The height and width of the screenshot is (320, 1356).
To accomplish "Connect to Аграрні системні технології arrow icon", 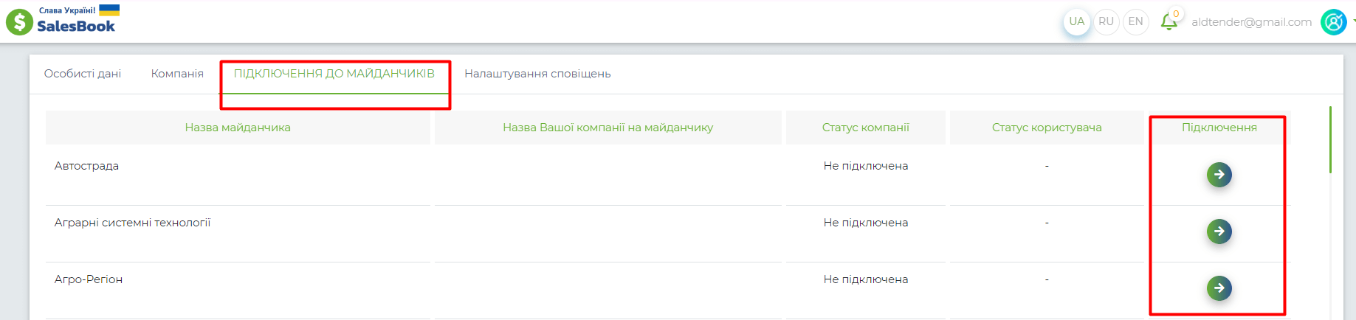I will tap(1219, 232).
